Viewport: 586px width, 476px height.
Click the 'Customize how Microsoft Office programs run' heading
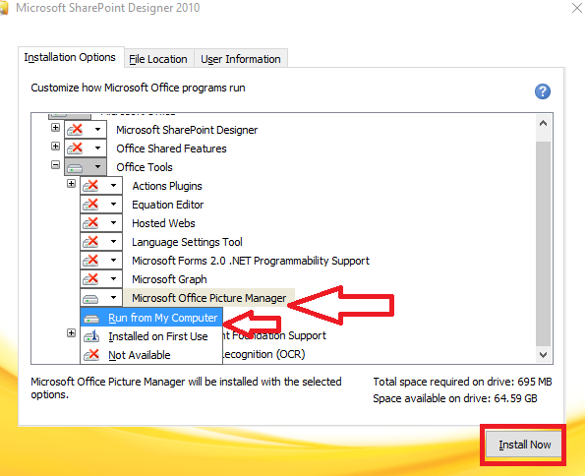(138, 88)
